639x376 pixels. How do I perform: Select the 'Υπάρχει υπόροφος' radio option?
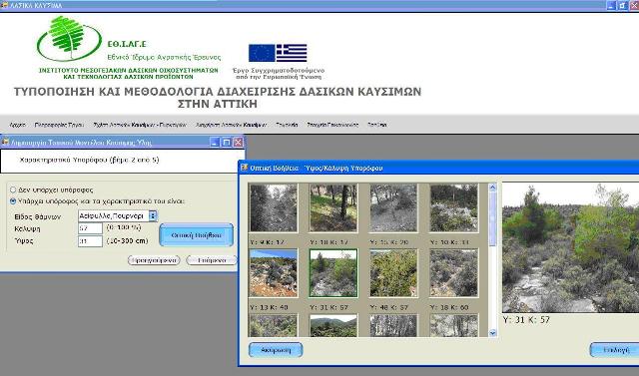(x=13, y=201)
